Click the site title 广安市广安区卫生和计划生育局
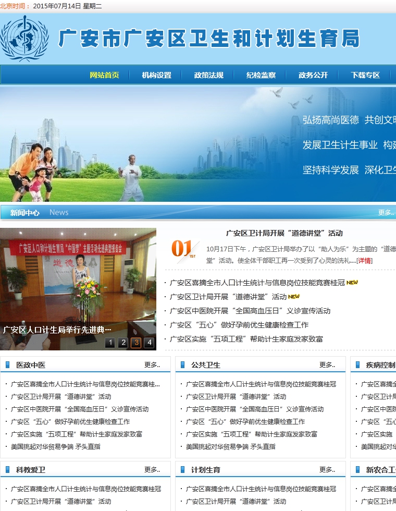396x511 pixels. [209, 39]
